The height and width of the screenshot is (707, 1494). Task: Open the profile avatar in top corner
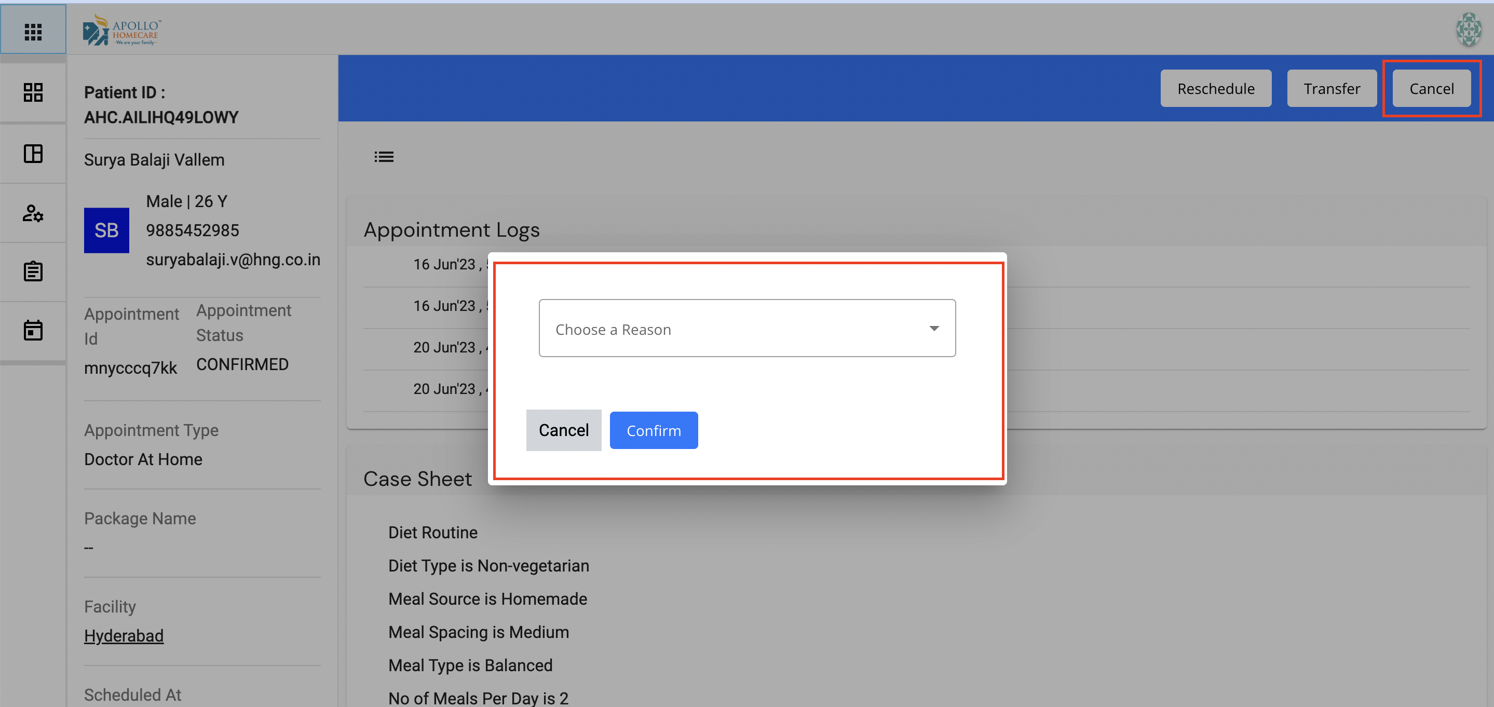point(1469,29)
